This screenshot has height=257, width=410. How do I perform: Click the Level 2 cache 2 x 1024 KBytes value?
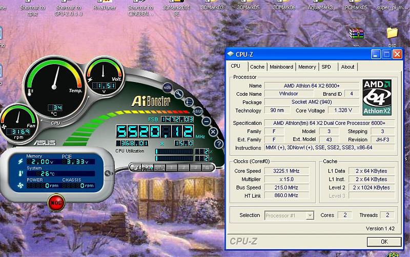point(371,187)
